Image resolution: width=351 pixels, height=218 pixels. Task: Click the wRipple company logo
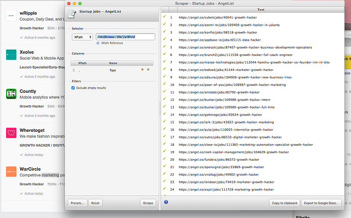tap(11, 16)
